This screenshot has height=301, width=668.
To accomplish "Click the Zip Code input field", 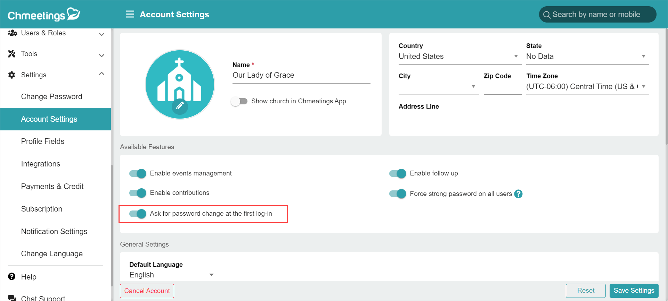I will click(x=503, y=87).
